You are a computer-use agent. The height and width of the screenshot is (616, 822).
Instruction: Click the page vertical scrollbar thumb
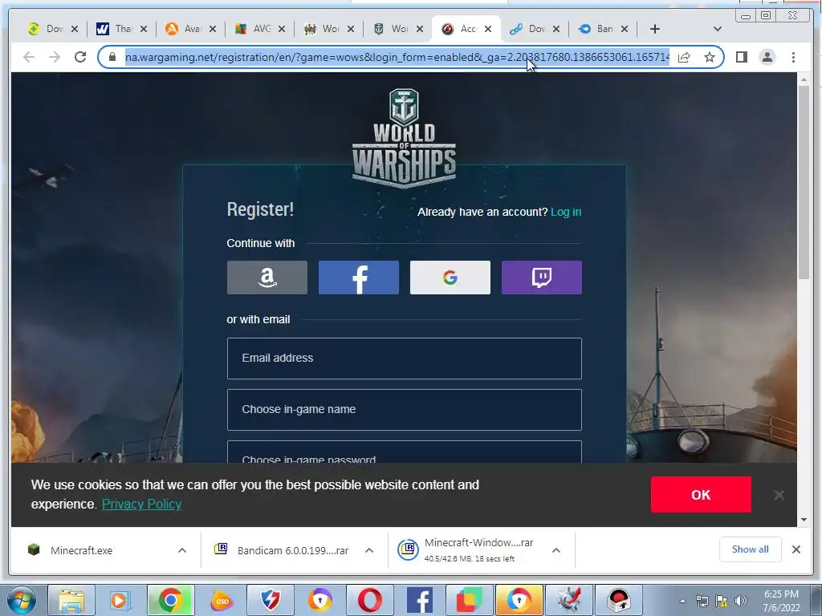(804, 182)
